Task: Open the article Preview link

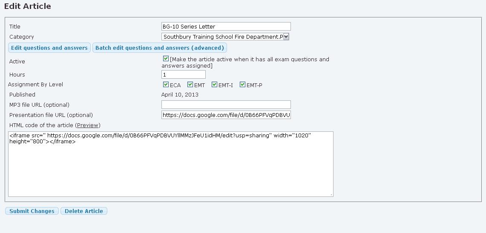Action: point(88,125)
